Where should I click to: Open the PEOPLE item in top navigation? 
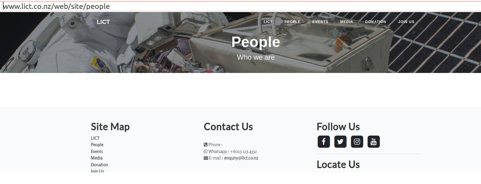click(x=292, y=22)
